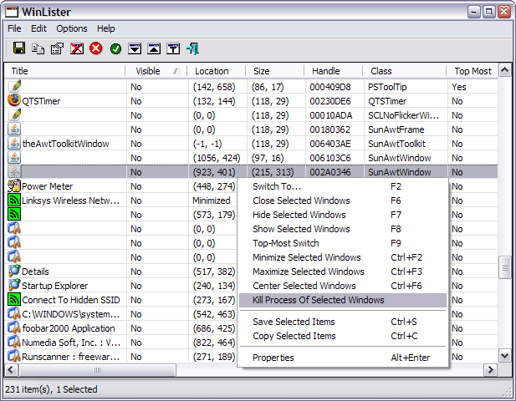Select Minimize Selected Windows menu entry

tap(343, 257)
